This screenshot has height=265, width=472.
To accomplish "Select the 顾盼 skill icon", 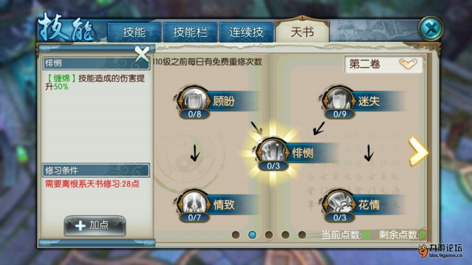I will pyautogui.click(x=195, y=100).
